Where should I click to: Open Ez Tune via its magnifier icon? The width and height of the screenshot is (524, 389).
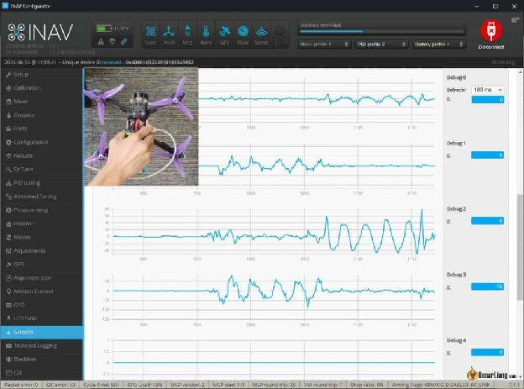pyautogui.click(x=8, y=169)
